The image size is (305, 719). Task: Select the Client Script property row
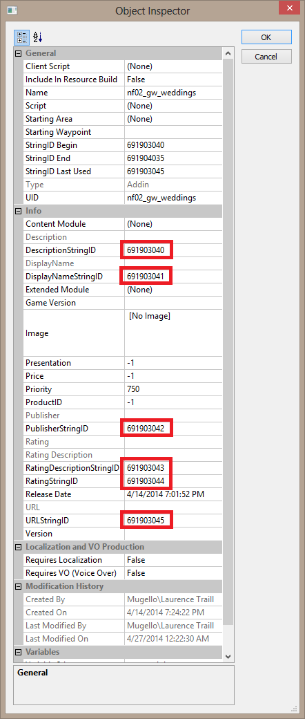[123, 66]
